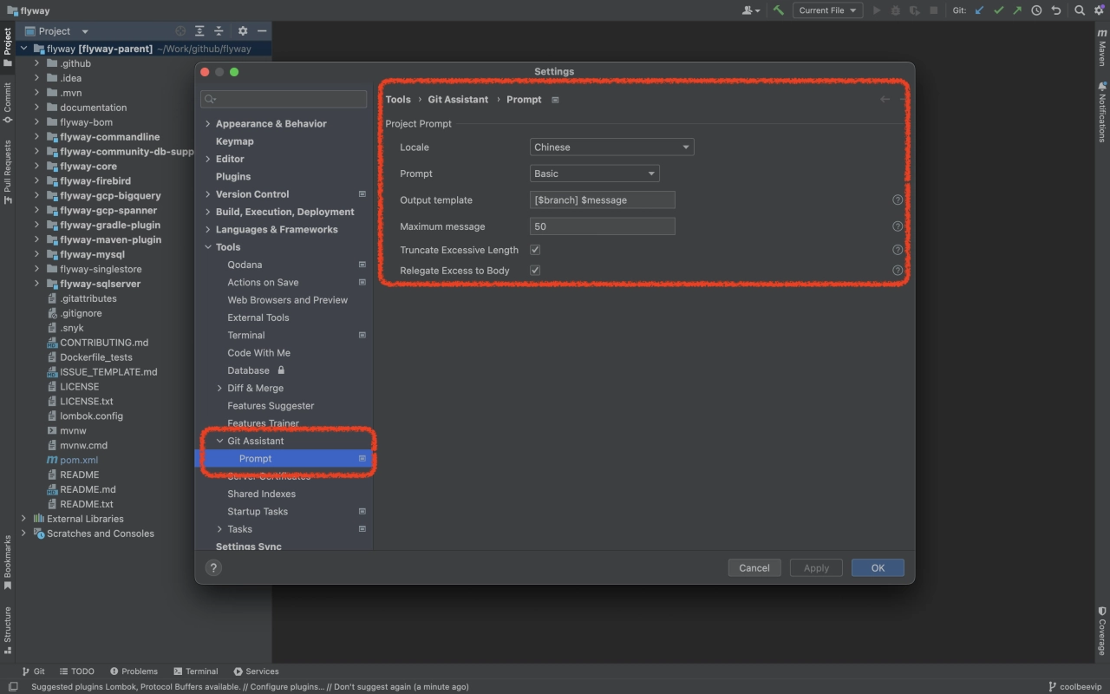Click the OK button

click(878, 567)
